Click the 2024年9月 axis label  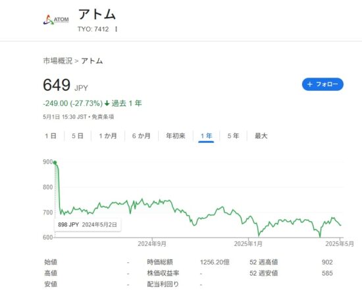coord(152,244)
